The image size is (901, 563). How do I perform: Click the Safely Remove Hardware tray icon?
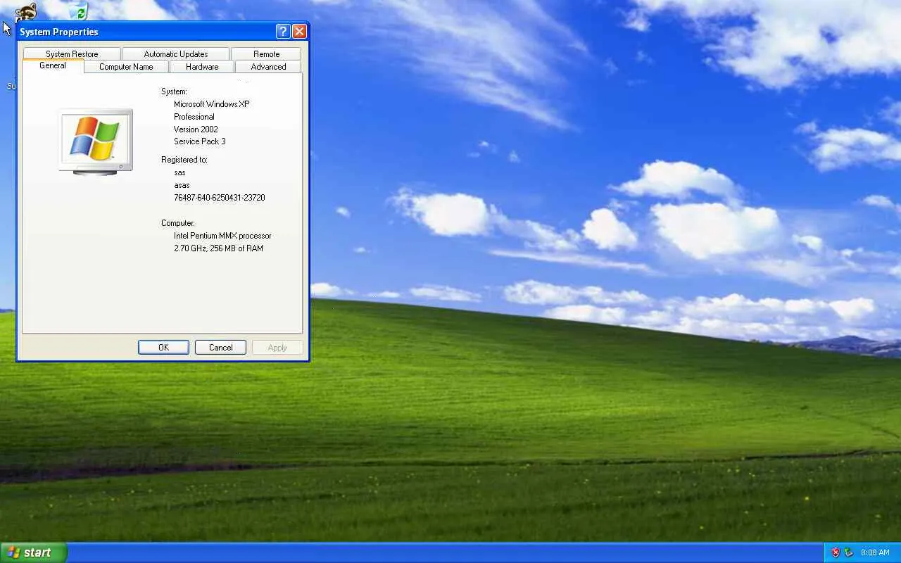point(848,552)
